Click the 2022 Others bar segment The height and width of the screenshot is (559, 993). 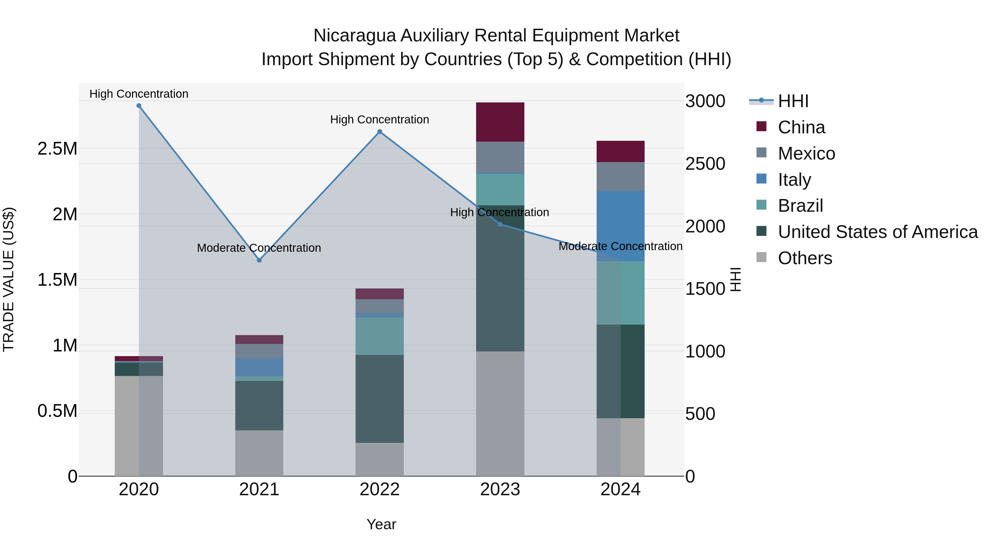pyautogui.click(x=380, y=459)
